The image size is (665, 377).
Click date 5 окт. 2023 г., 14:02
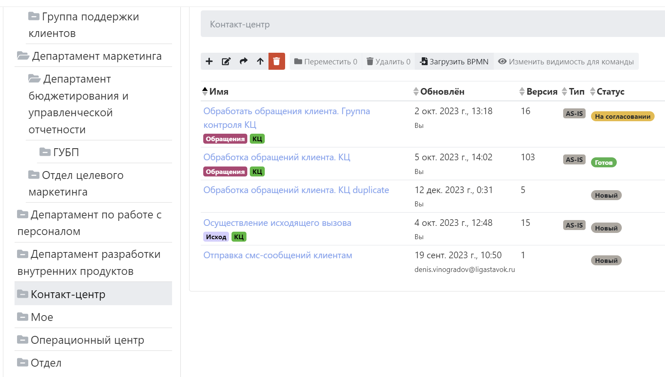point(453,157)
